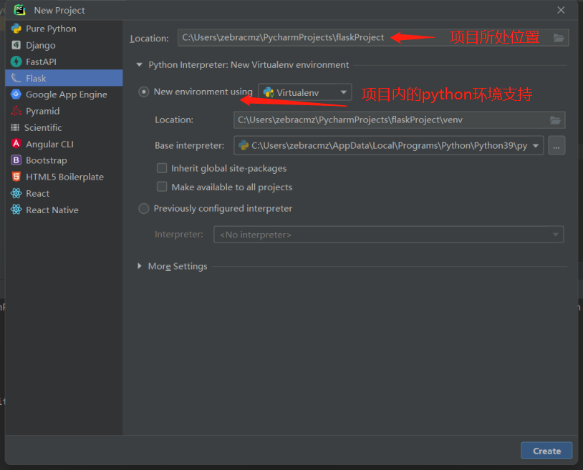This screenshot has width=583, height=470.
Task: Click the venv Location path field
Action: click(400, 120)
